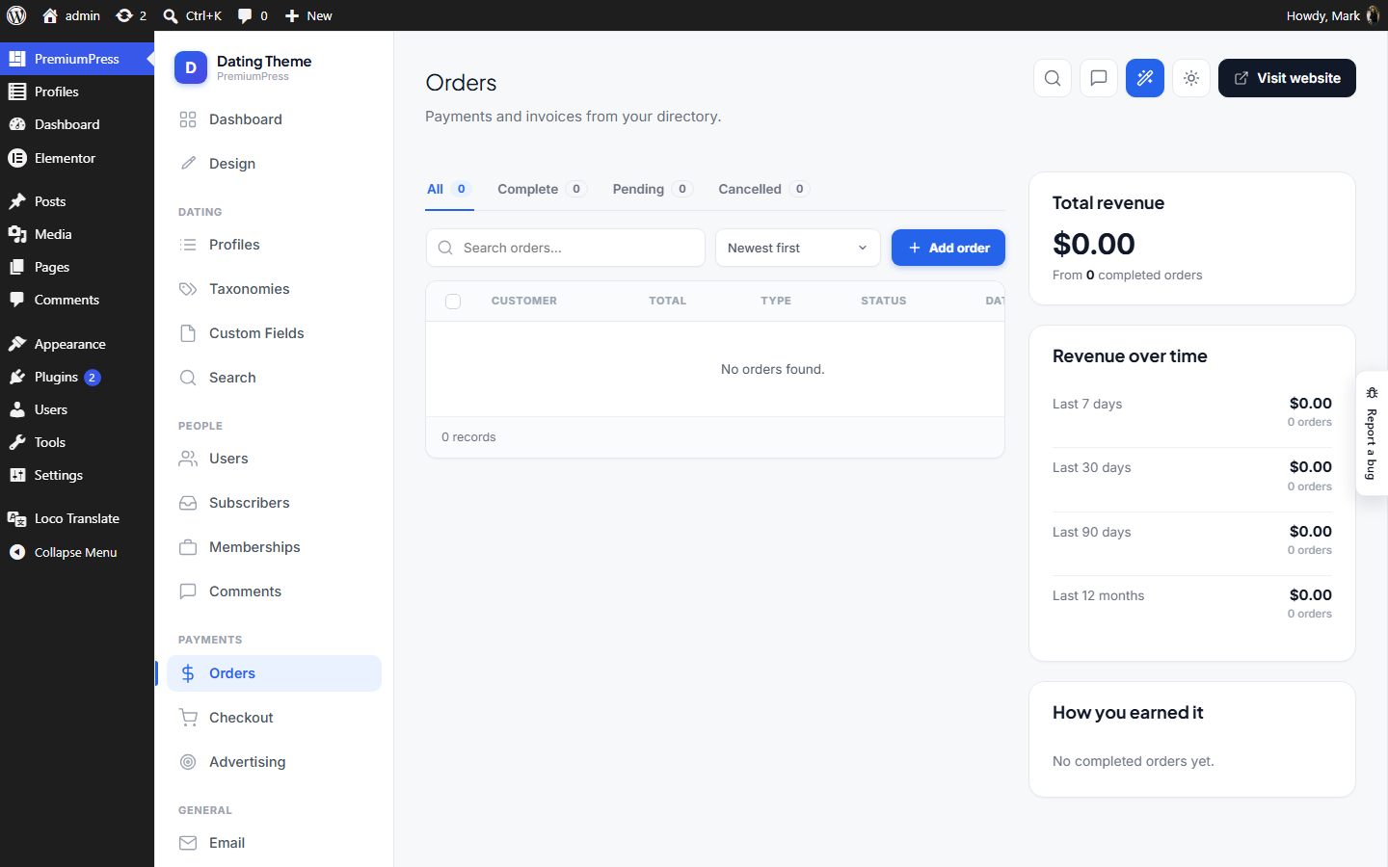1388x867 pixels.
Task: Switch to the All orders tab
Action: [448, 189]
